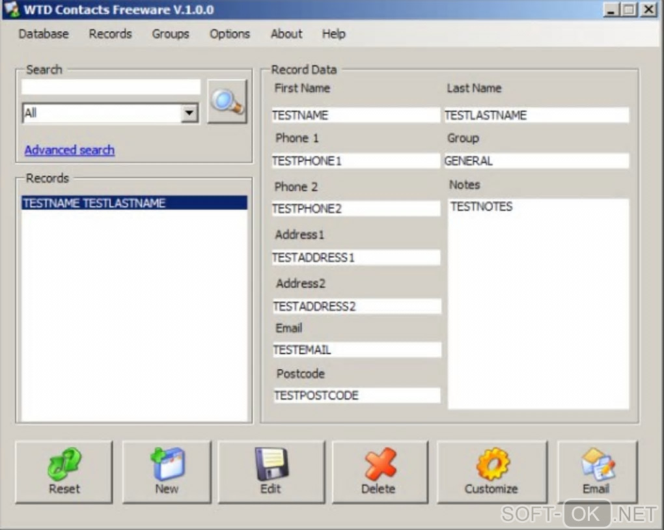Click the First Name field TESTNAME

(355, 115)
